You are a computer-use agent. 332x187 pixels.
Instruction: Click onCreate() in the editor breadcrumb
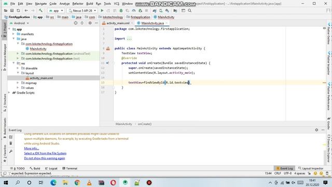[x=145, y=124]
